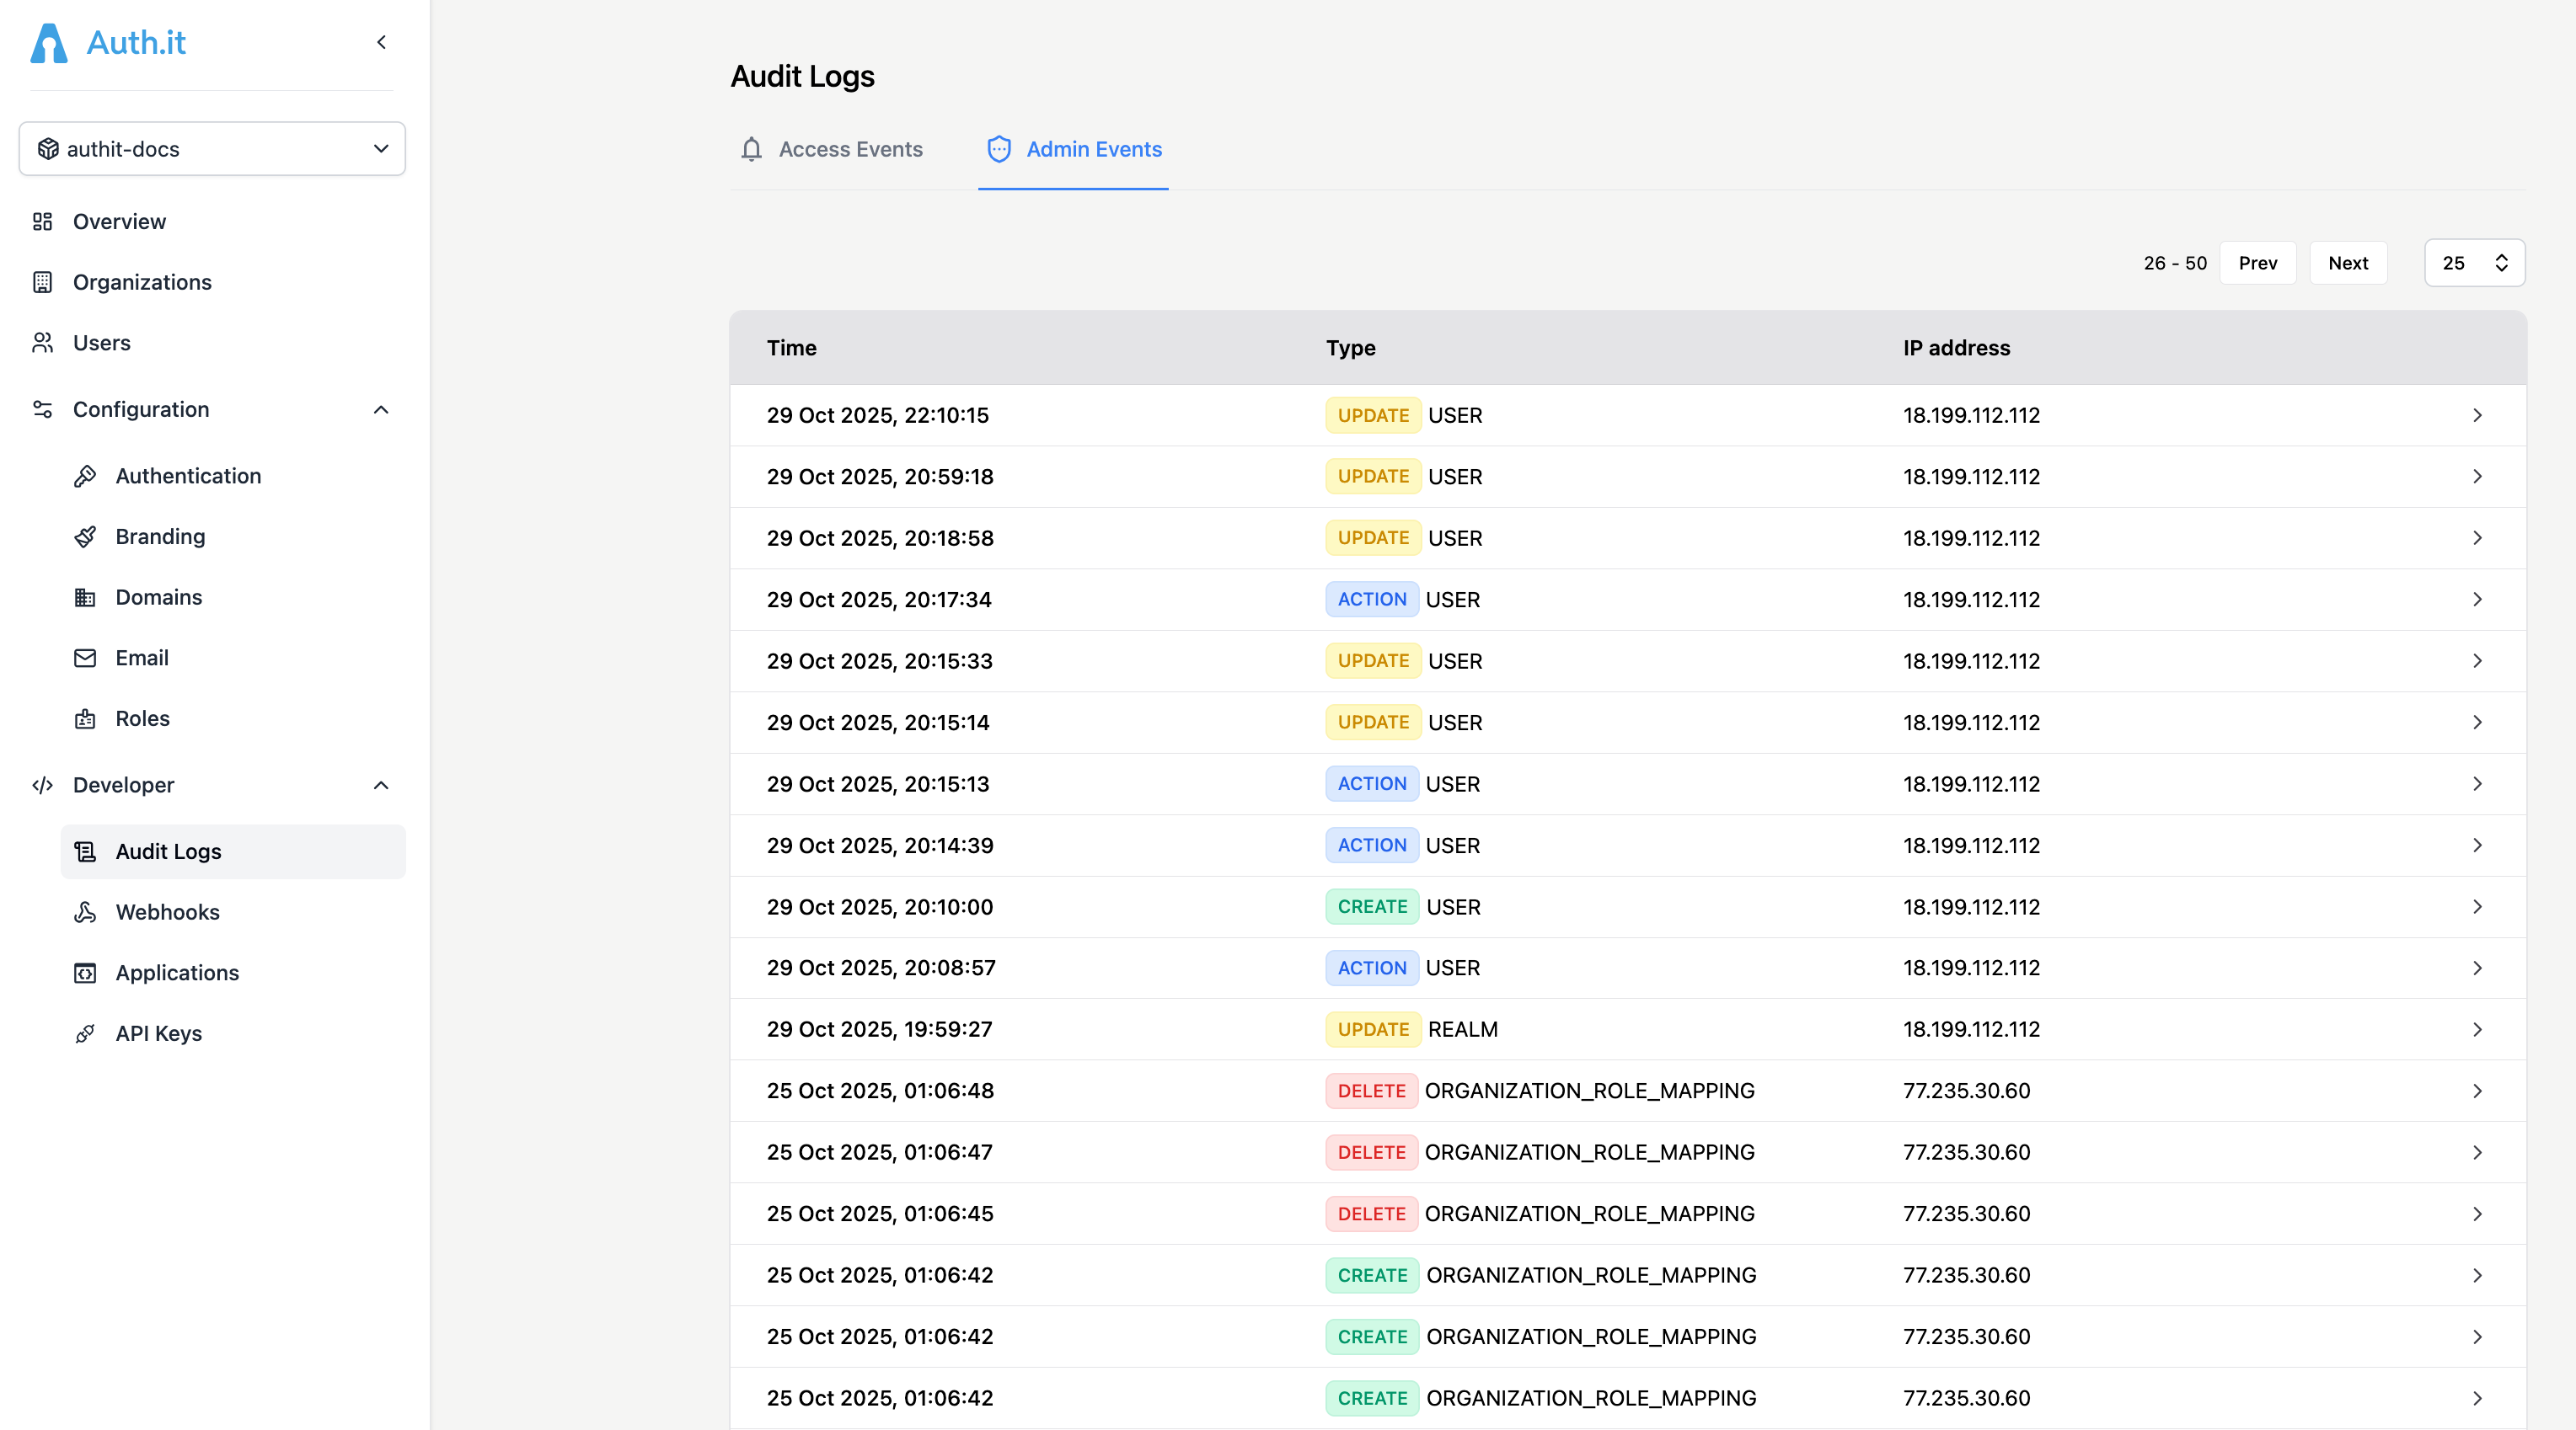Expand the UPDATE REALM event row arrow
Image resolution: width=2576 pixels, height=1430 pixels.
coord(2477,1029)
